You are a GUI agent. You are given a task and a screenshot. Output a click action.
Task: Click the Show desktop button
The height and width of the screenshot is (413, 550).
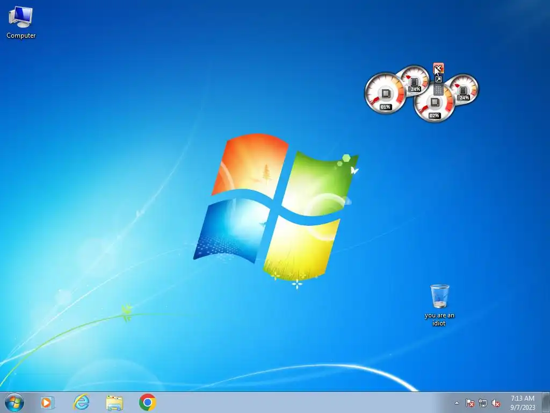(x=546, y=402)
